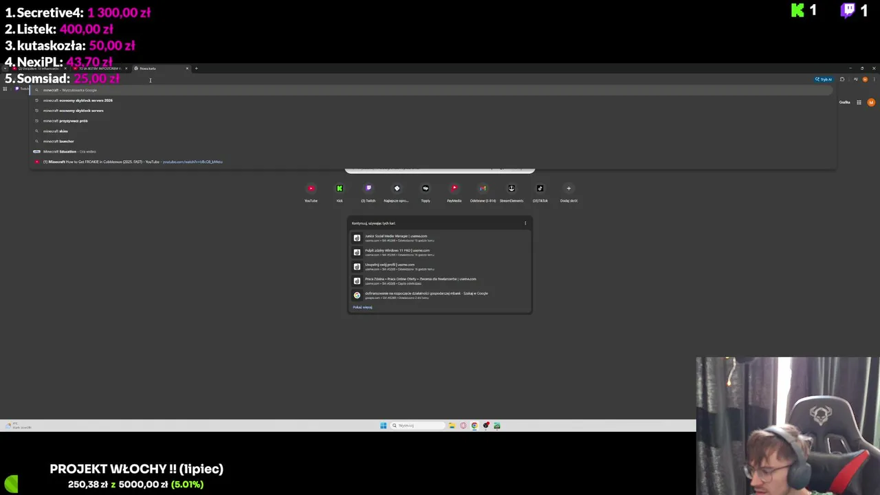This screenshot has height=495, width=880.
Task: Click the Google search box on the page
Action: (x=439, y=169)
